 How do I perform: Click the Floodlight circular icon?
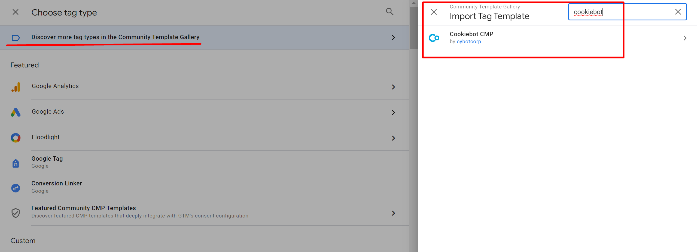click(16, 138)
